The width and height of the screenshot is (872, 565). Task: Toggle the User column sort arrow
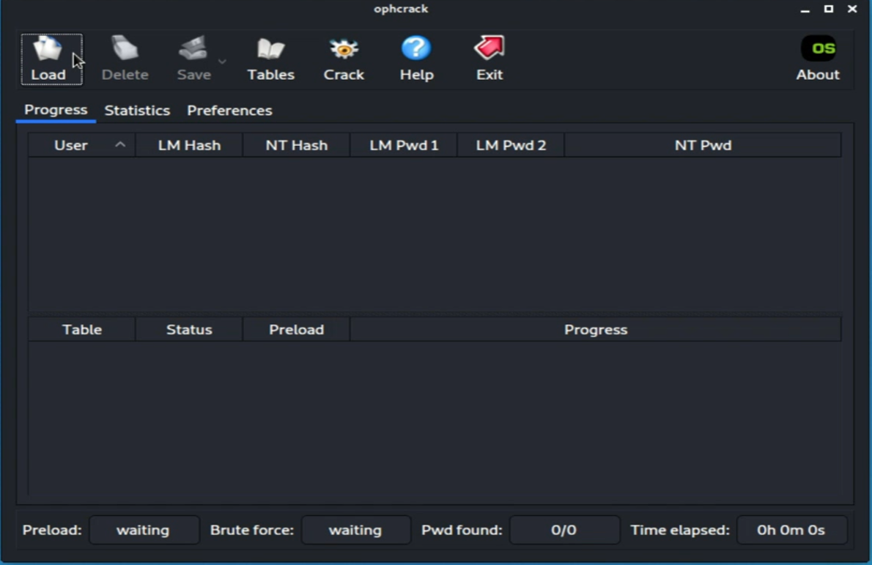coord(120,144)
